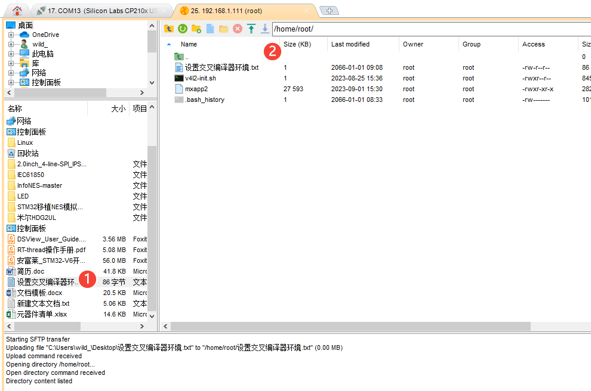Create a new remote folder
This screenshot has width=591, height=391.
[196, 29]
